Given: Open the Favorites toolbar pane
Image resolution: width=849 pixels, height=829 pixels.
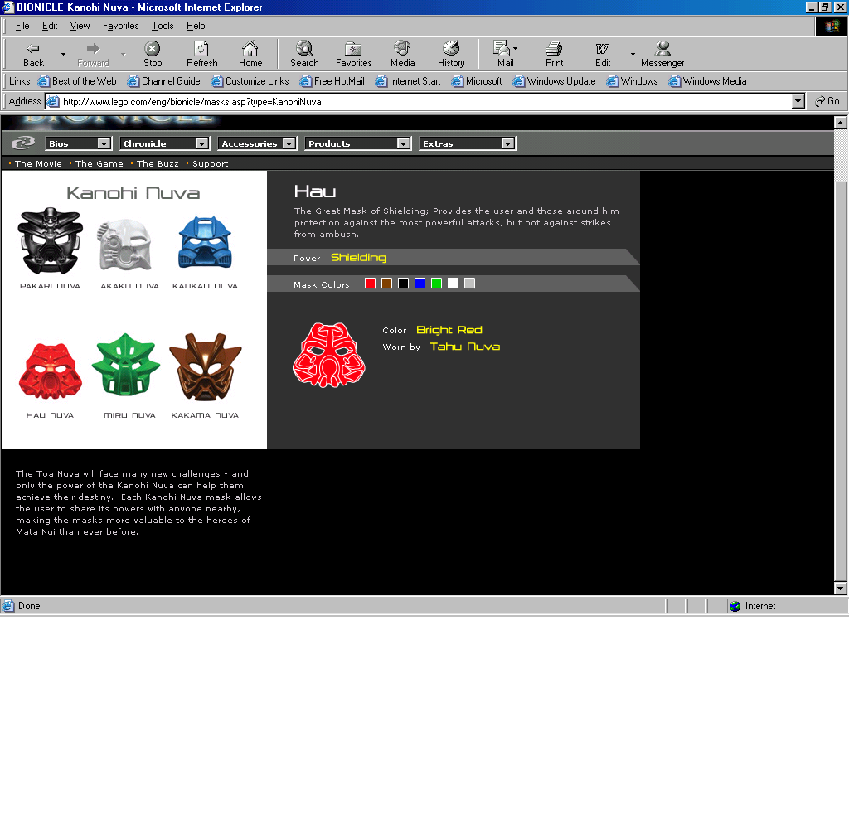Looking at the screenshot, I should pyautogui.click(x=353, y=54).
